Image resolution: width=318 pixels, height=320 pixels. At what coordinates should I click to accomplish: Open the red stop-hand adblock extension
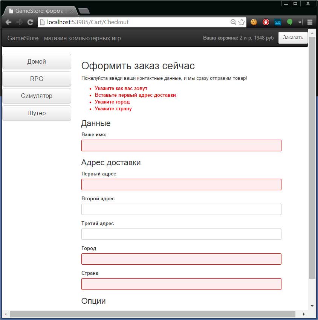(x=266, y=22)
